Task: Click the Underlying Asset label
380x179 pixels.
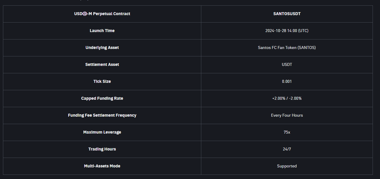Action: pos(102,47)
